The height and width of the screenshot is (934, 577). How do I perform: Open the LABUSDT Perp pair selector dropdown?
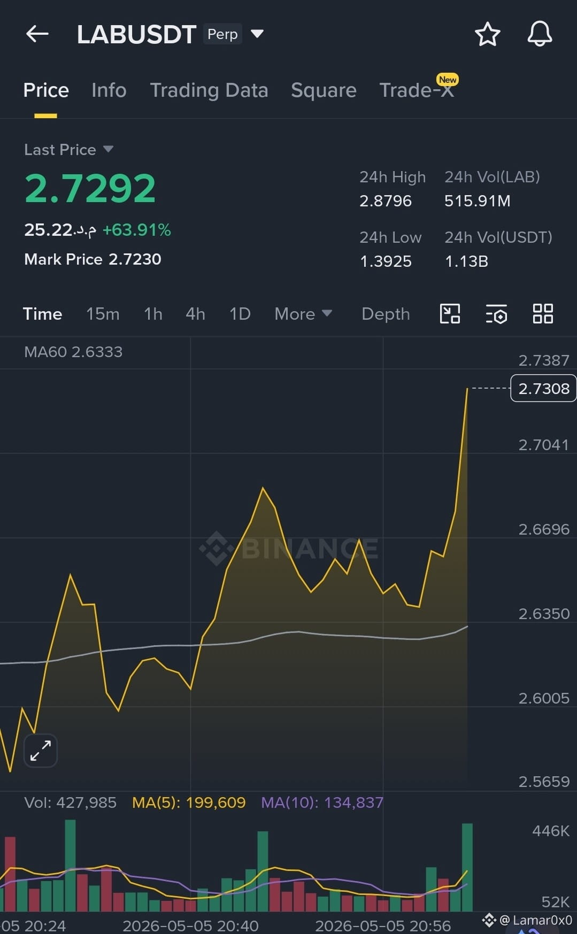coord(257,34)
